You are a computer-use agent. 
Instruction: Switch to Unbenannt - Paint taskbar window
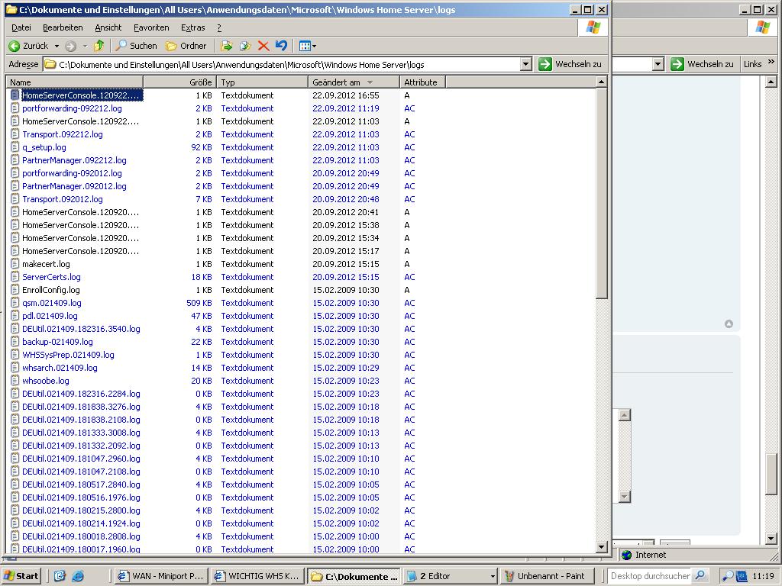point(547,576)
